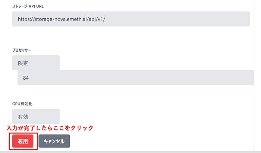Click the processor count field showing 84
The height and width of the screenshot is (153, 261).
(x=139, y=78)
